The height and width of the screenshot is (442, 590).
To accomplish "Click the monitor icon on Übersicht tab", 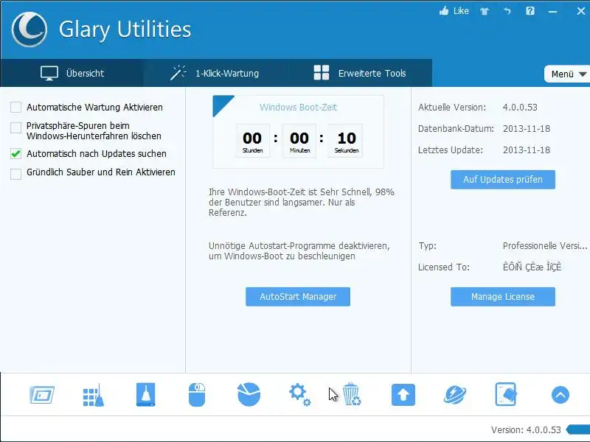I will click(49, 73).
